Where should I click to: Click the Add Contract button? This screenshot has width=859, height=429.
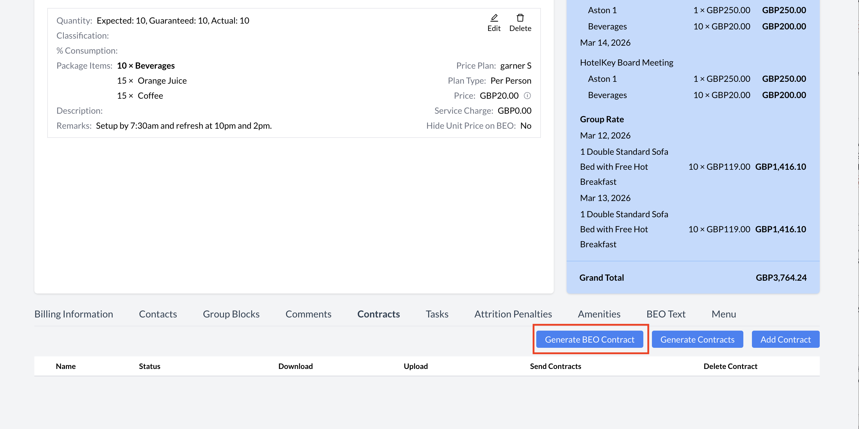click(785, 339)
